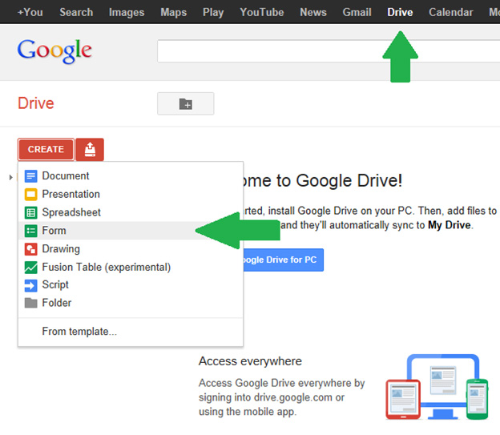This screenshot has width=500, height=435.
Task: Click the new folder icon button
Action: (185, 104)
